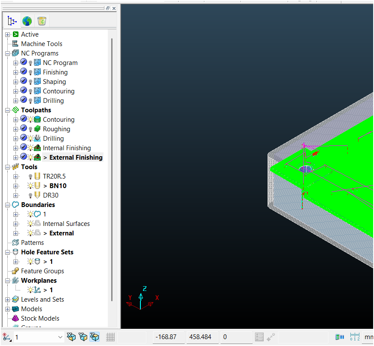
Task: Collapse the Boundaries node
Action: (7, 205)
